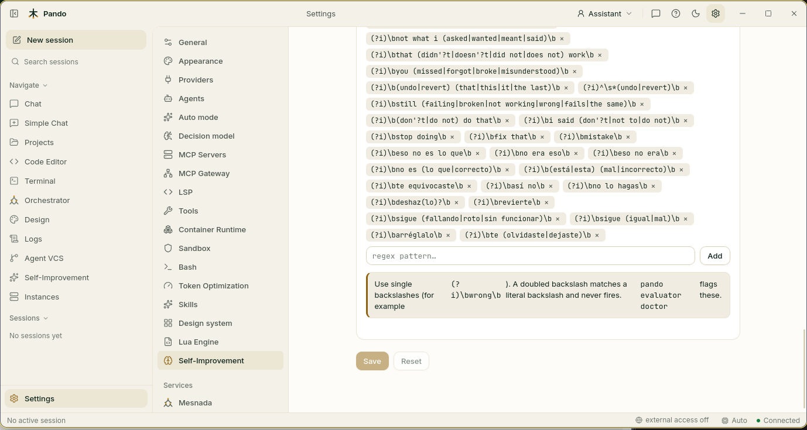Open the Orchestrator page
807x430 pixels.
pyautogui.click(x=76, y=200)
